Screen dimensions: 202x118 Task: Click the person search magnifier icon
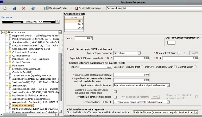[x=58, y=22]
